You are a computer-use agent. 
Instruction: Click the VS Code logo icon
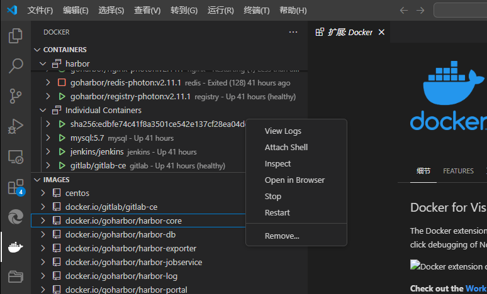pyautogui.click(x=12, y=10)
